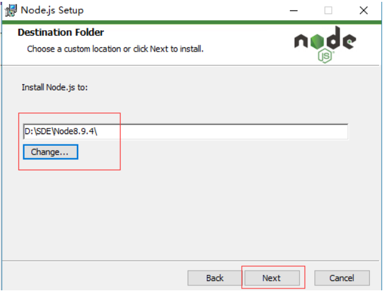Click the 'Install Node.js to:' label
Viewport: 392px width, 294px height.
[x=55, y=87]
